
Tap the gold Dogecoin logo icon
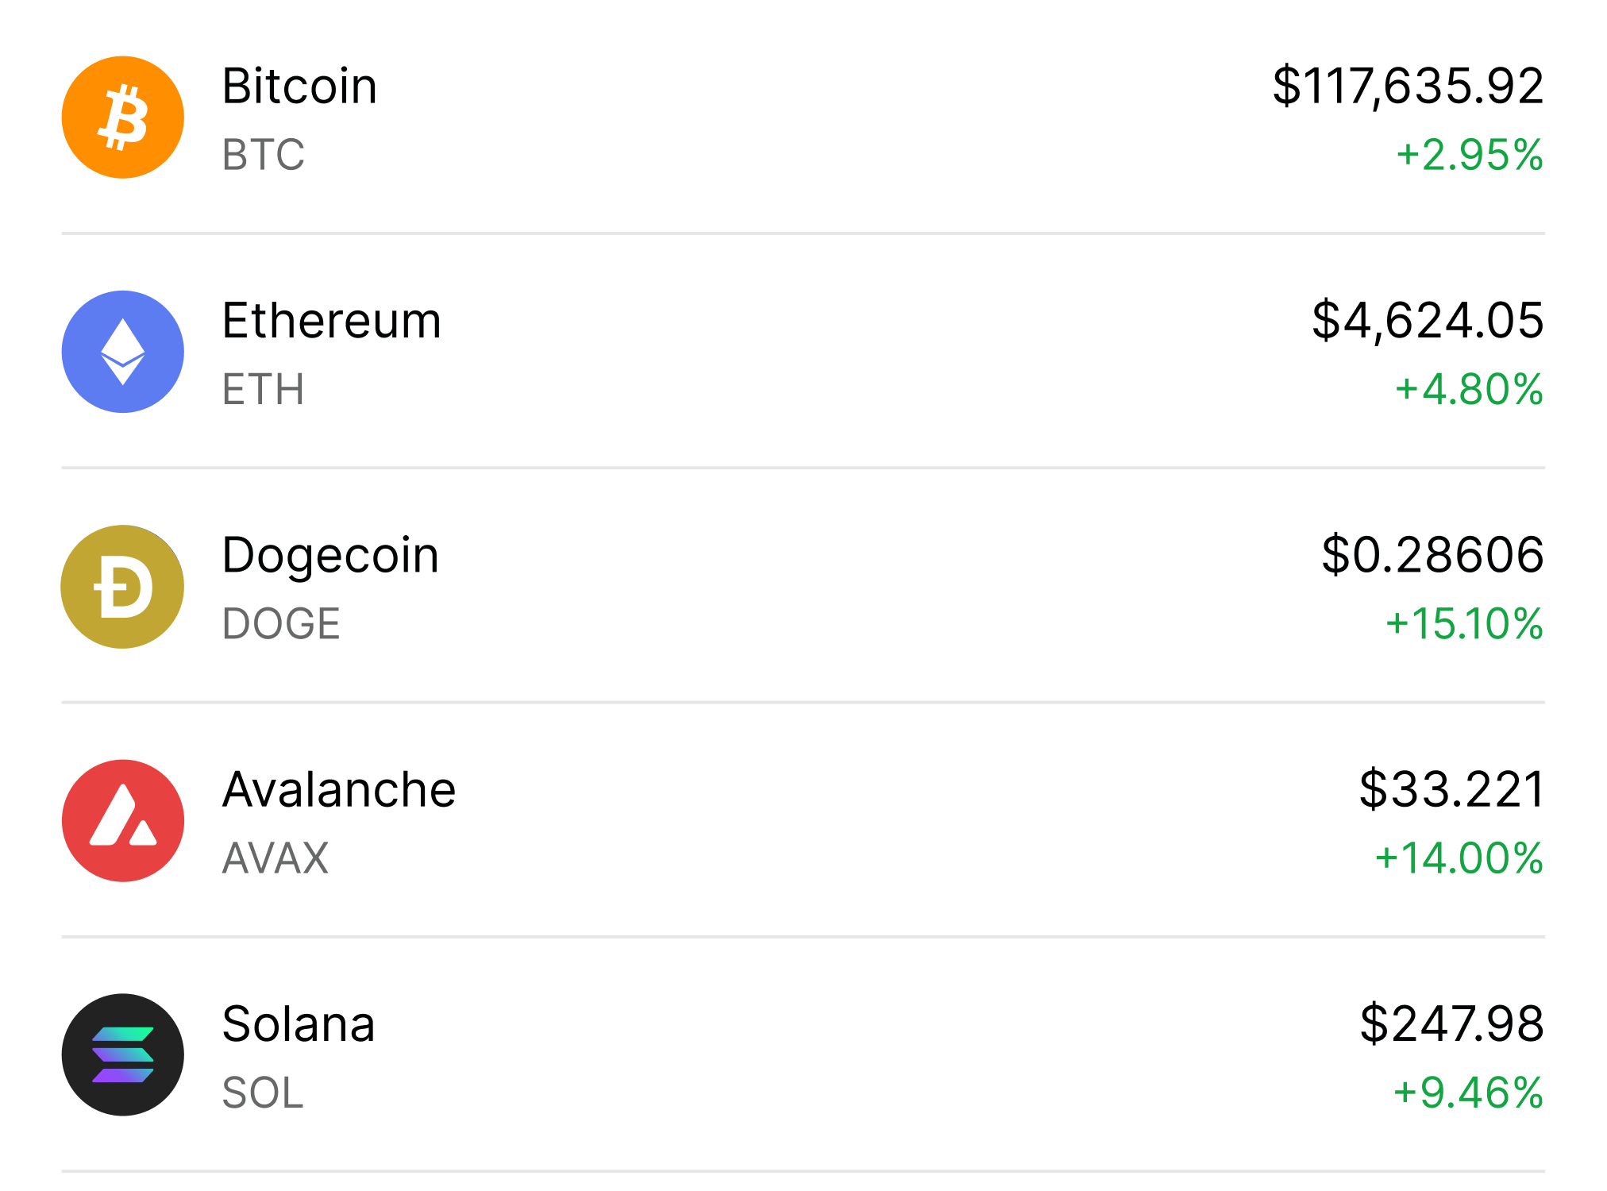click(x=123, y=587)
